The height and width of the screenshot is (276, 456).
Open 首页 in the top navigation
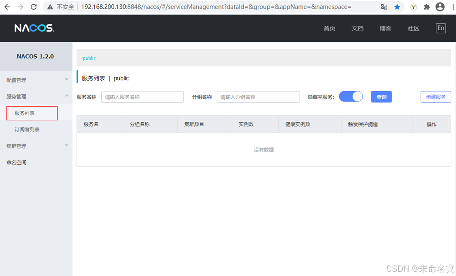click(329, 28)
